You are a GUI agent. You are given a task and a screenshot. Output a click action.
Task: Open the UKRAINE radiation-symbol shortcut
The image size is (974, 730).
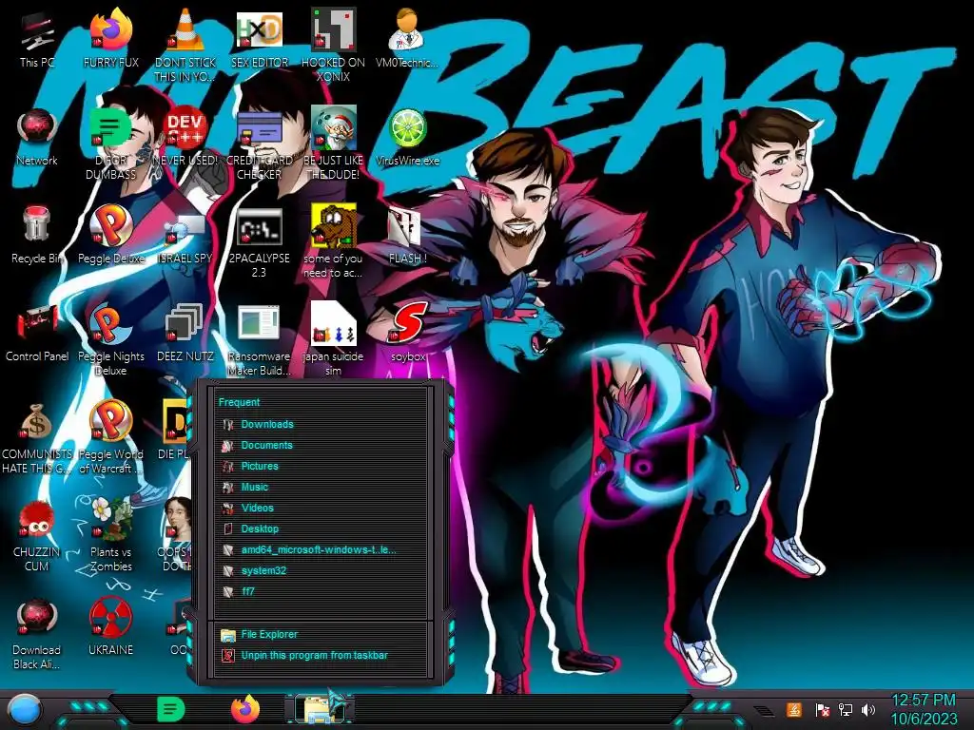(110, 627)
